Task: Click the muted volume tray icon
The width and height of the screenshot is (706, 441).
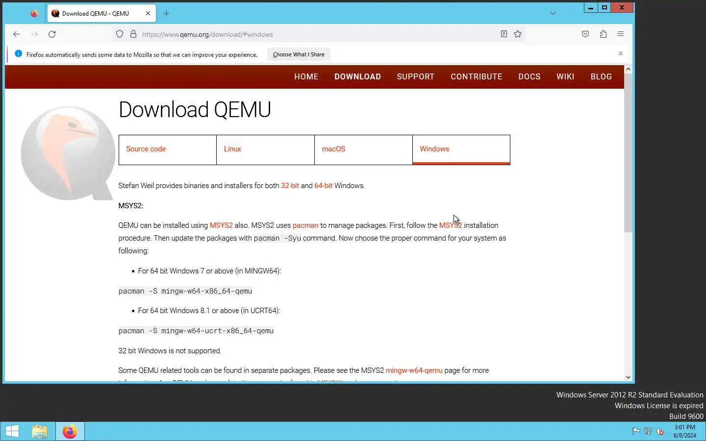Action: tap(660, 431)
